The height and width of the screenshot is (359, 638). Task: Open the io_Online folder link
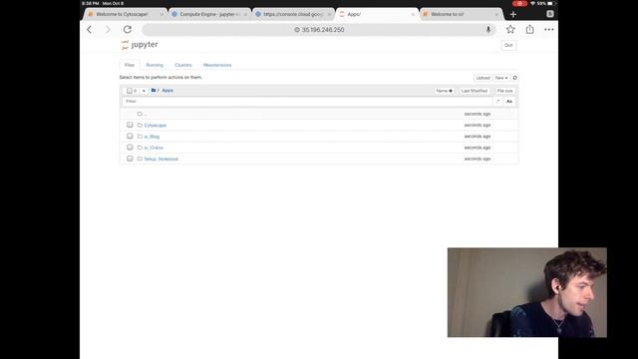(154, 148)
